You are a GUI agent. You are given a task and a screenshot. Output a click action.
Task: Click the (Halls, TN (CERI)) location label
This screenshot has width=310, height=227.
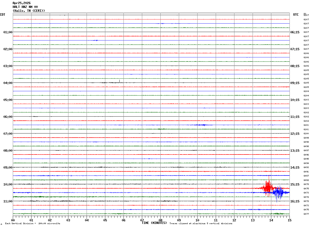(29, 11)
